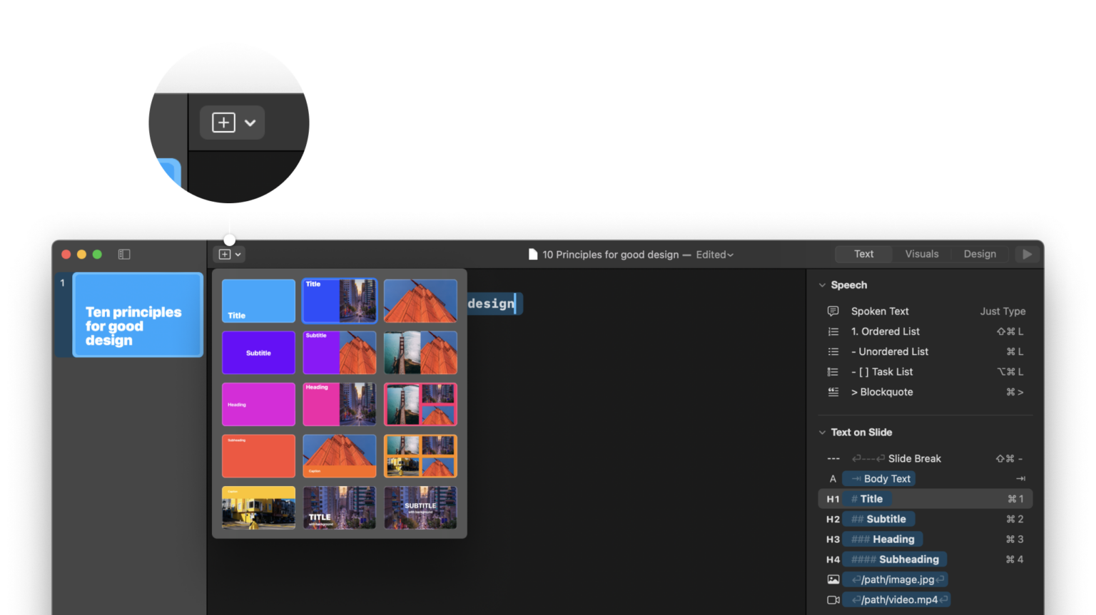
Task: Switch to the Design tab
Action: [x=980, y=254]
